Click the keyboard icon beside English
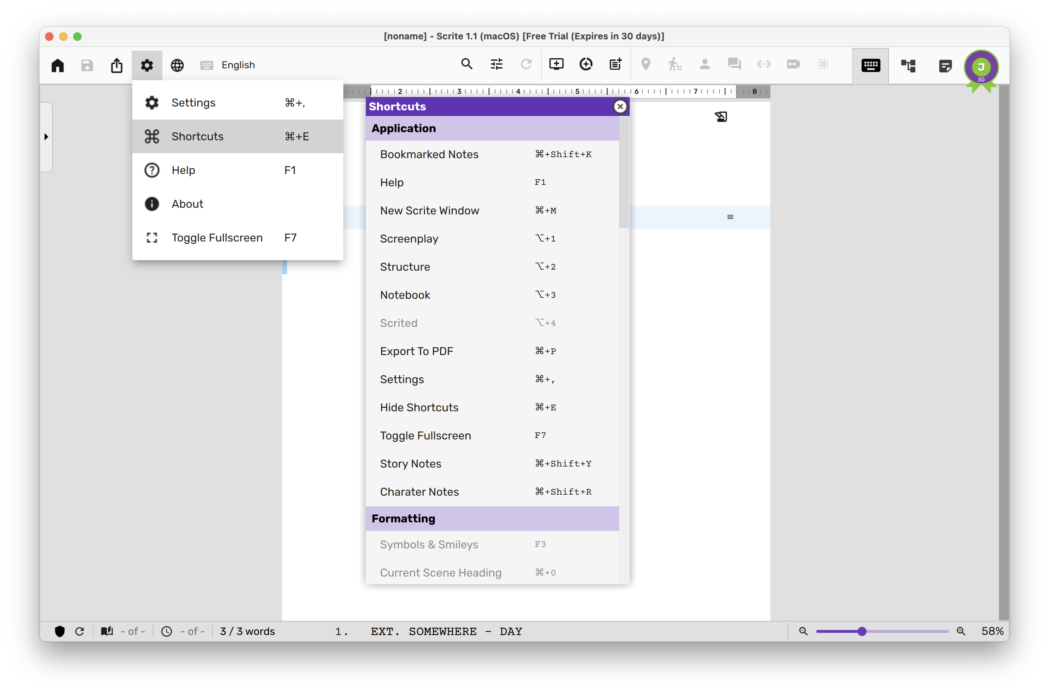1049x694 pixels. coord(207,65)
